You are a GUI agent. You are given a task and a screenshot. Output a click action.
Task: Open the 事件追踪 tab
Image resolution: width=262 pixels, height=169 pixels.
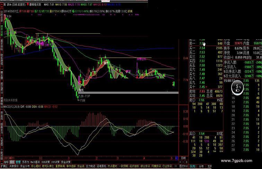[x=71, y=166]
